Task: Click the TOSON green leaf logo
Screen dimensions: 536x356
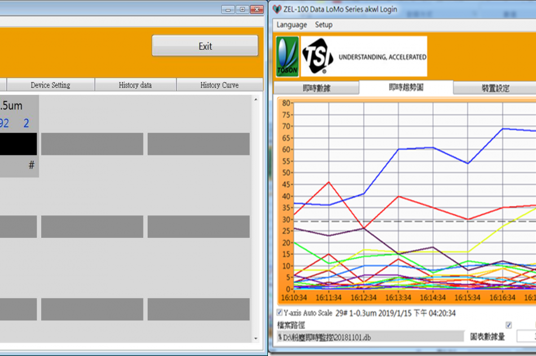Action: click(x=287, y=57)
